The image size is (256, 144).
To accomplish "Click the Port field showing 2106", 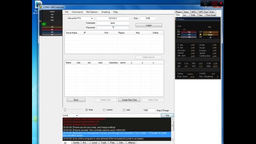I will (x=148, y=18).
